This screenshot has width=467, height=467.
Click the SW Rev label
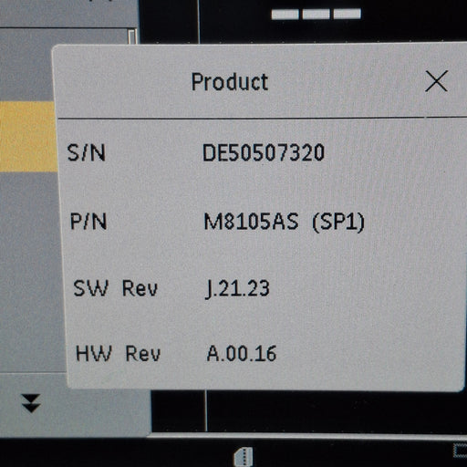tap(116, 288)
